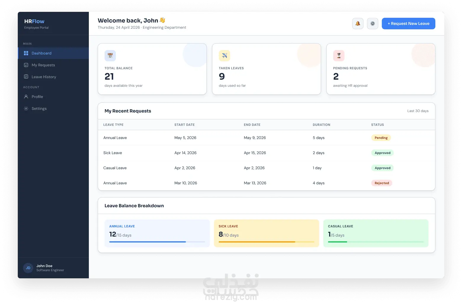The width and height of the screenshot is (462, 302).
Task: Select the Taken Leaves card value 9
Action: 222,76
